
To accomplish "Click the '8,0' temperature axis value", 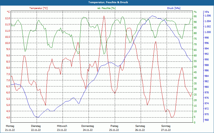I will coord(8,68).
